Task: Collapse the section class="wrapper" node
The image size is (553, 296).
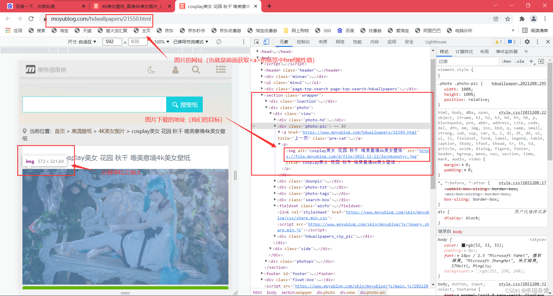Action: click(x=262, y=95)
